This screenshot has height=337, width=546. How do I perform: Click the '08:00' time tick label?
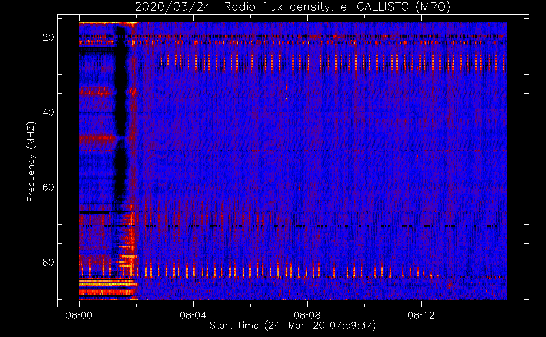(79, 316)
